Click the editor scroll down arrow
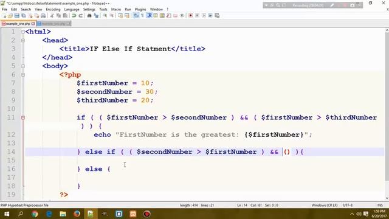This screenshot has height=219, width=389. pos(387,198)
